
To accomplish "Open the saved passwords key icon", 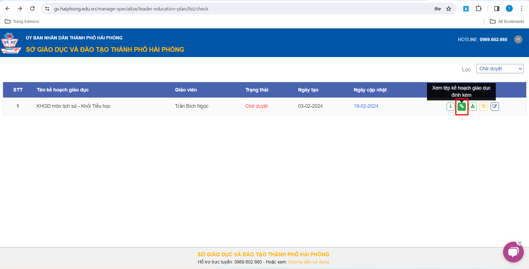I will tap(437, 9).
